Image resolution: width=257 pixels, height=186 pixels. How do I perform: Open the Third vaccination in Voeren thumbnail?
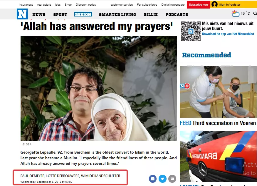click(x=218, y=92)
